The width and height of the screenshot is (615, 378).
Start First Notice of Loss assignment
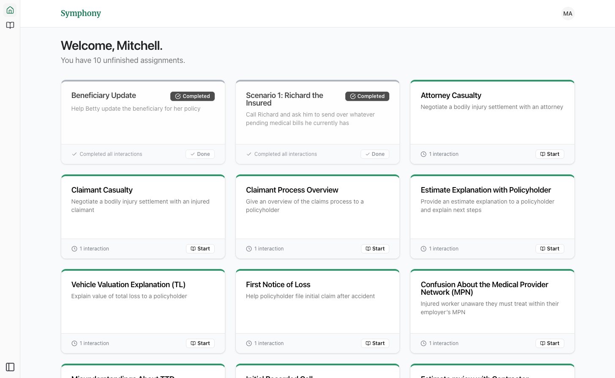click(375, 343)
